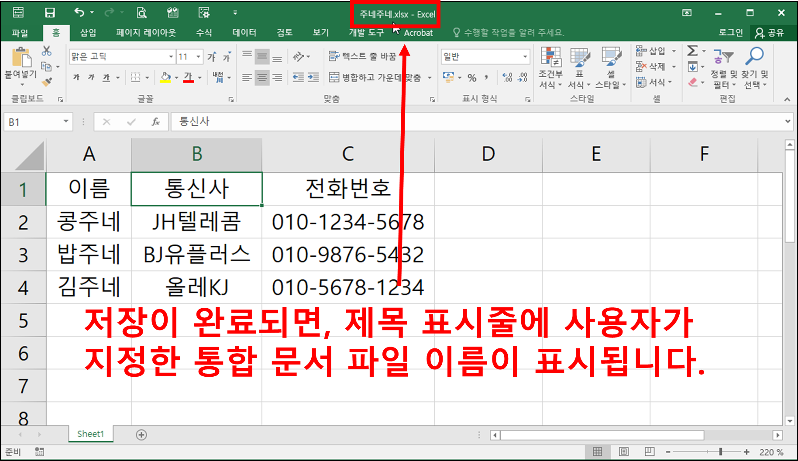The image size is (798, 461).
Task: Click the 로그인 (Sign in) link
Action: pos(730,33)
